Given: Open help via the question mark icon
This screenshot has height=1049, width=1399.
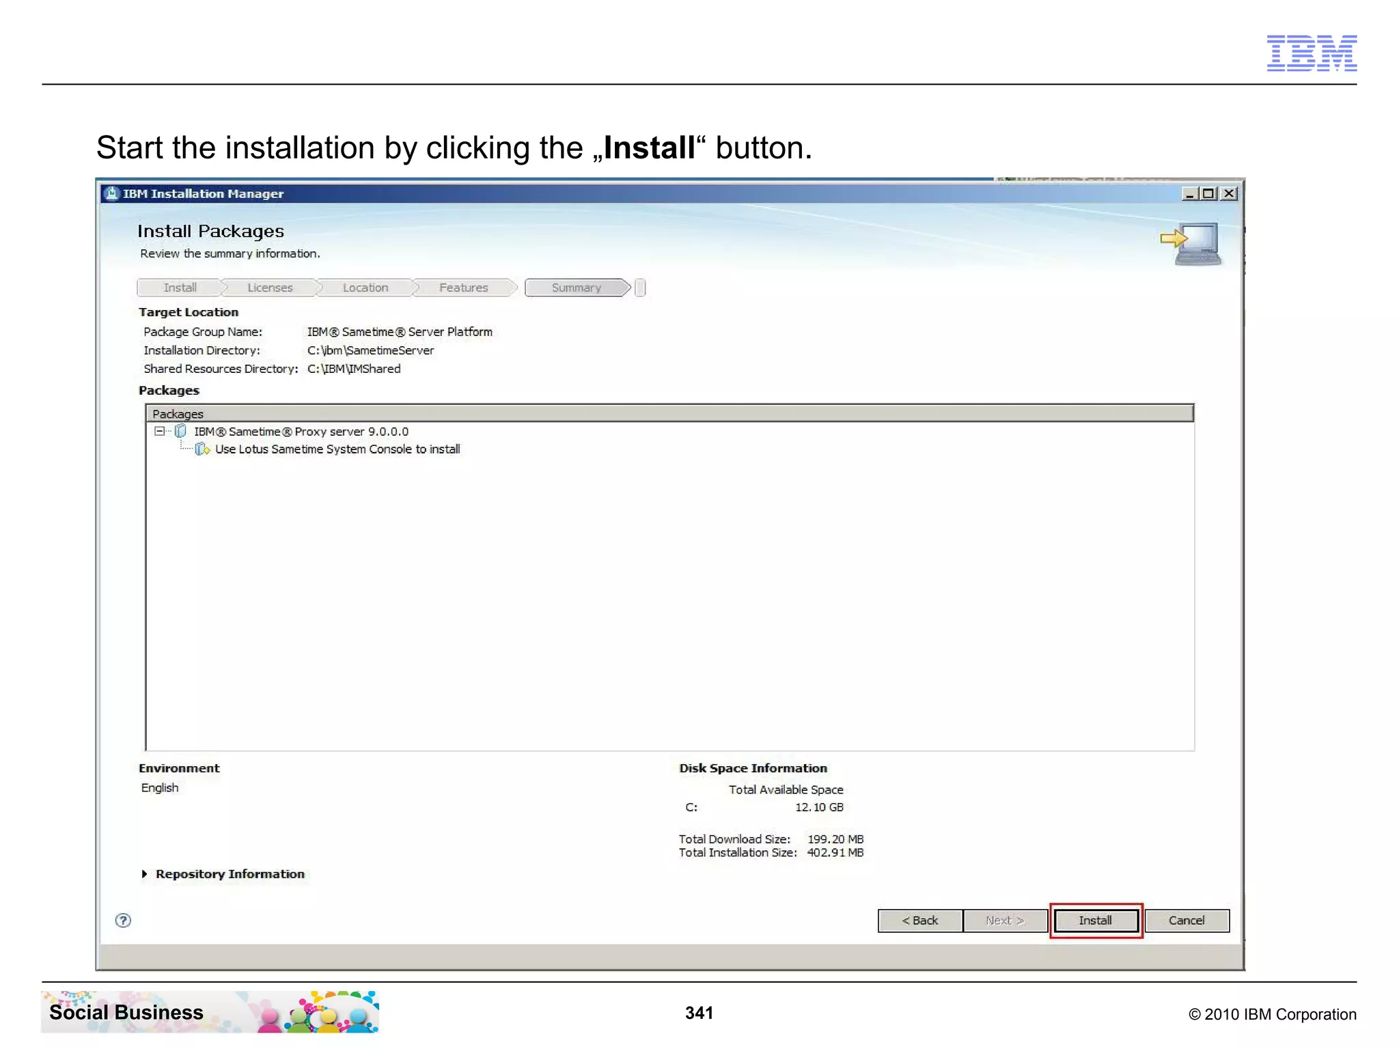Looking at the screenshot, I should [123, 920].
